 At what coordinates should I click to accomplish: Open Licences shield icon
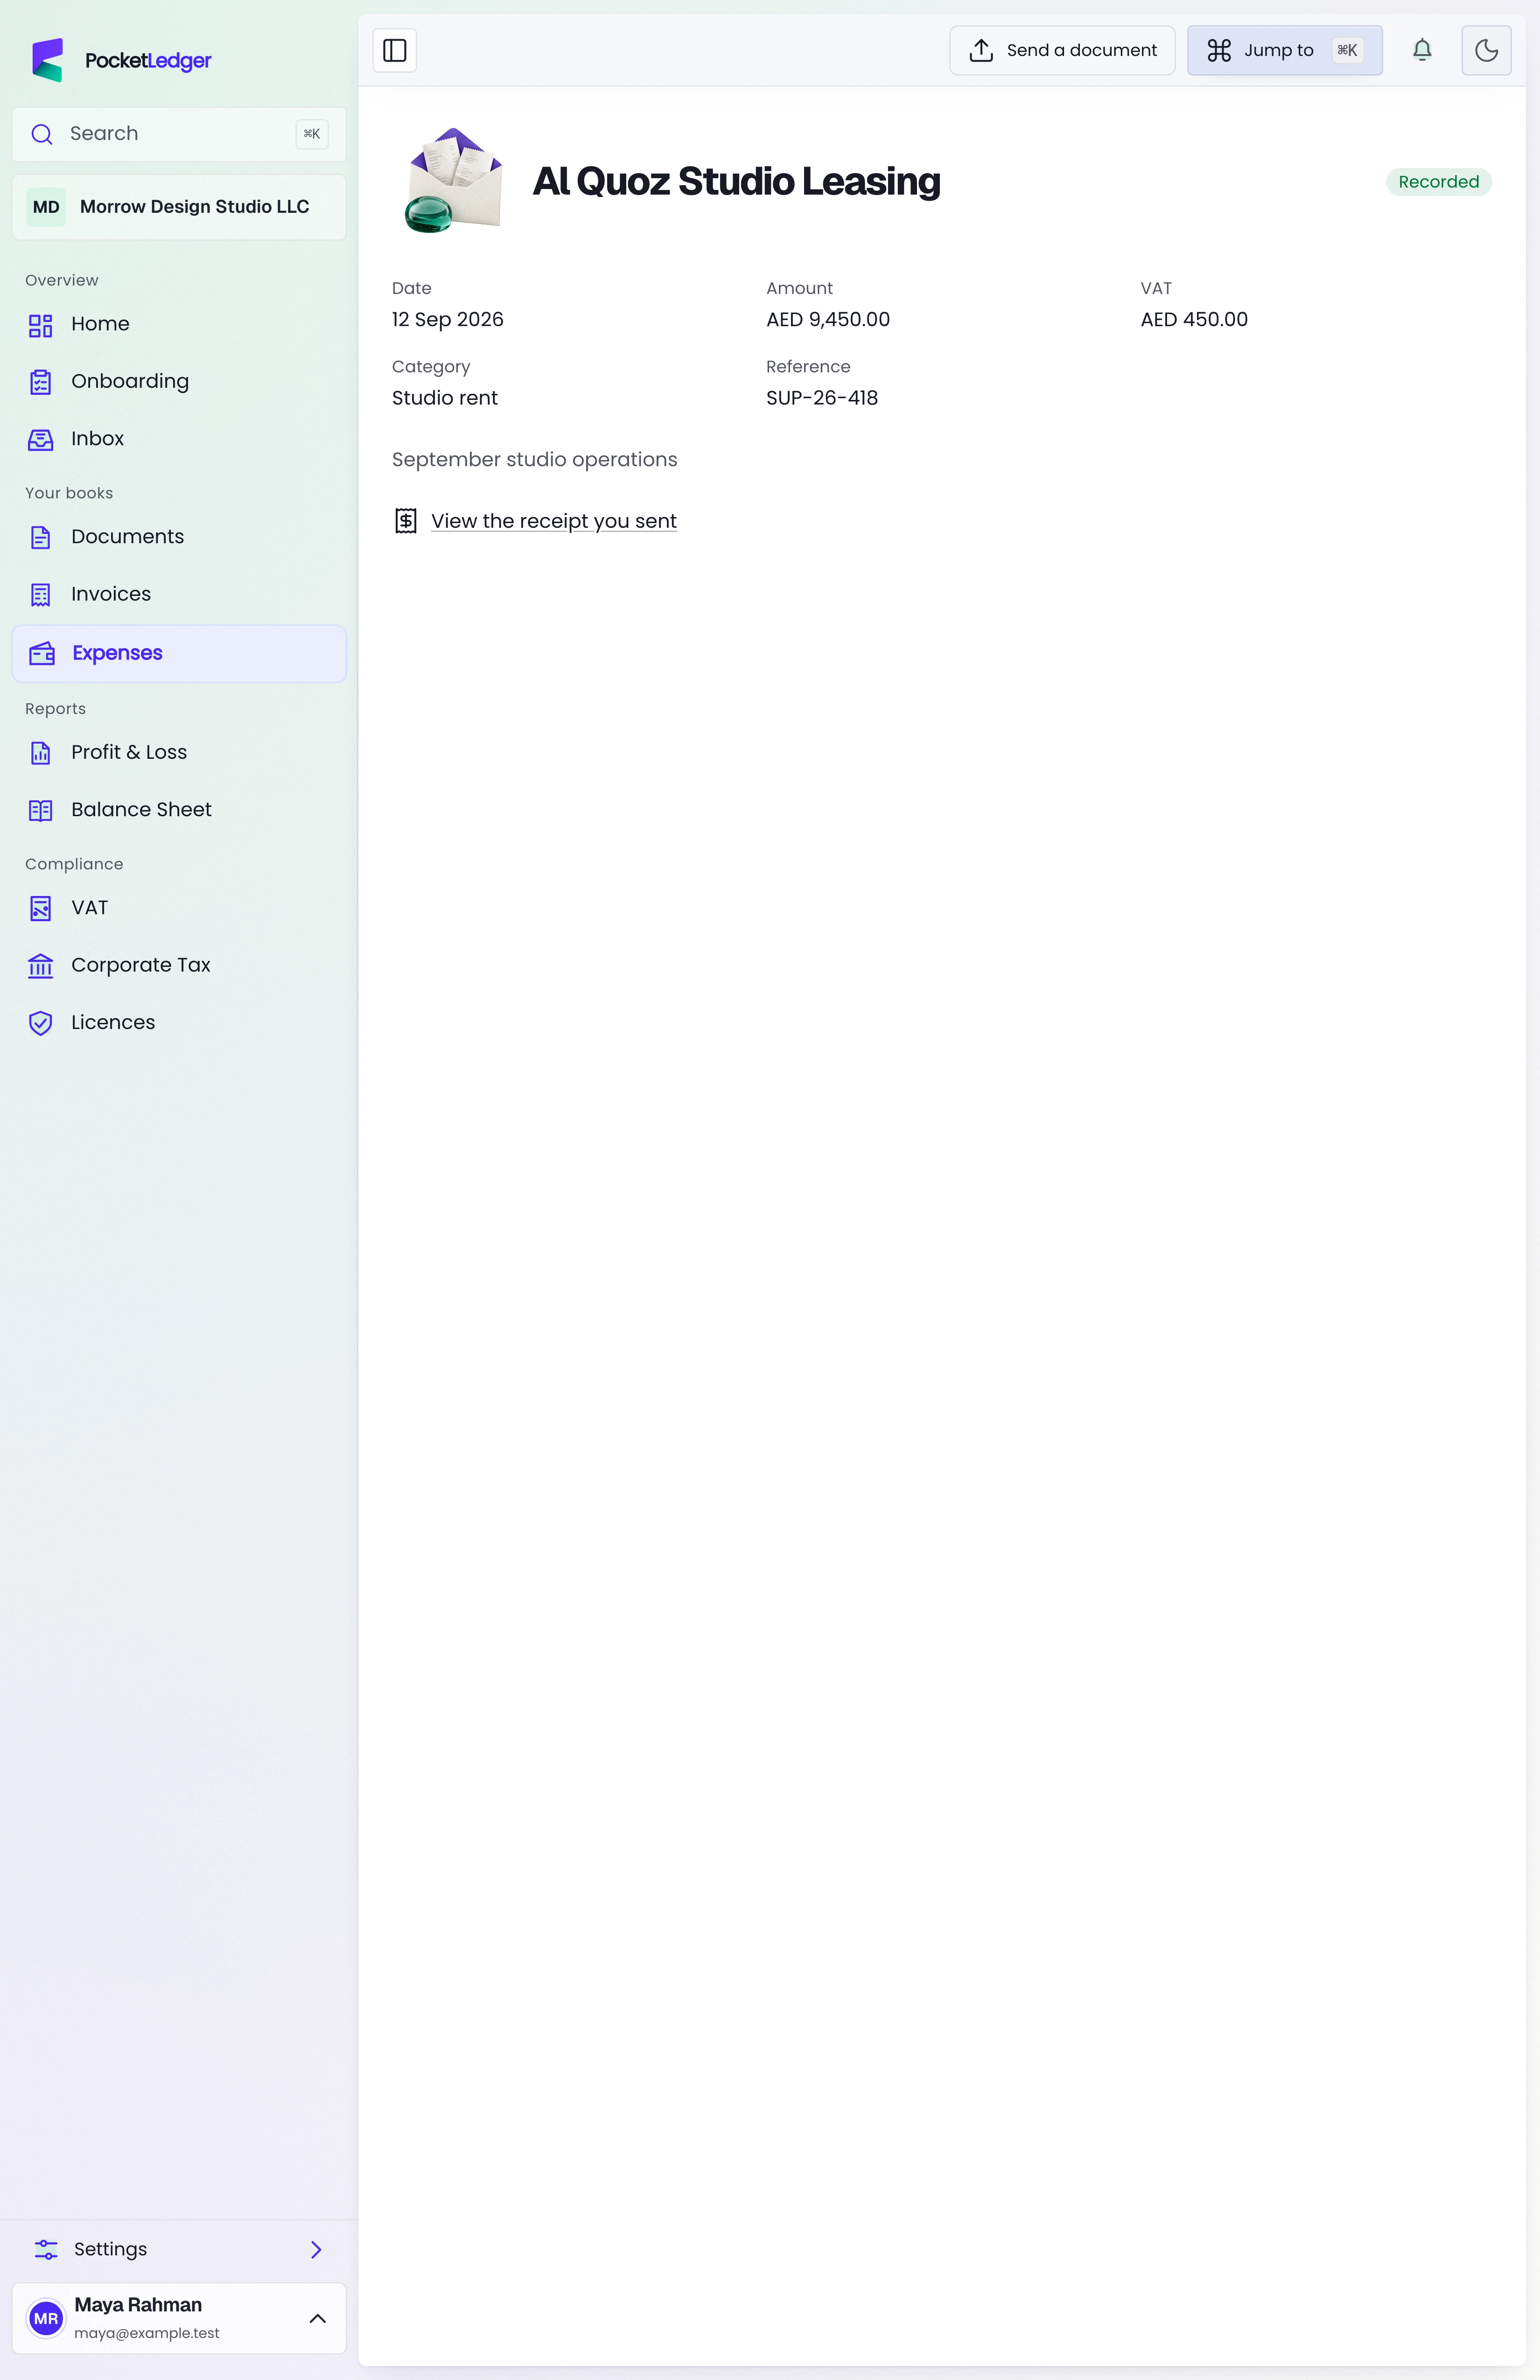pyautogui.click(x=40, y=1023)
